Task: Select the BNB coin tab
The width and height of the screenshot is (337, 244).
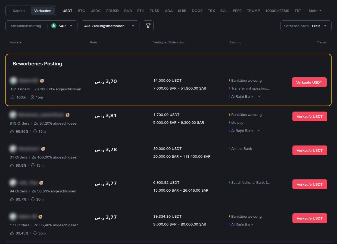Action: 128,11
